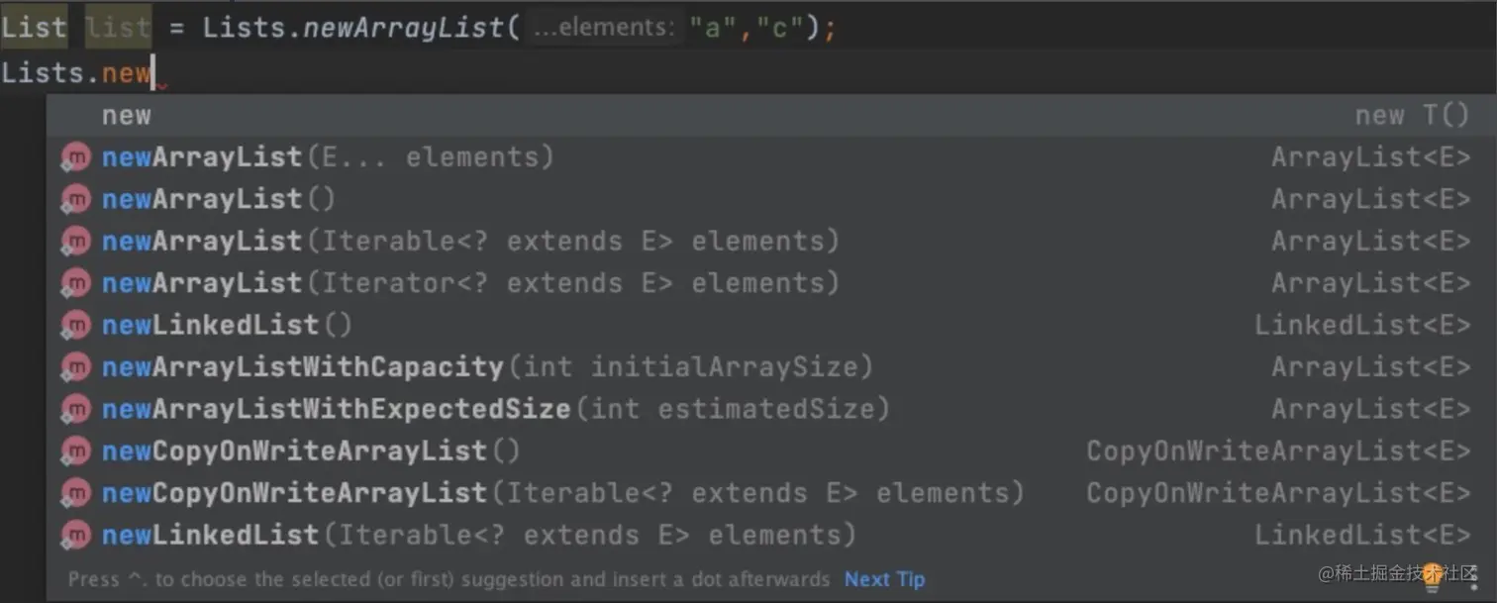
Task: Click method icon beside newArrayList(Iterator) entry
Action: [x=75, y=283]
